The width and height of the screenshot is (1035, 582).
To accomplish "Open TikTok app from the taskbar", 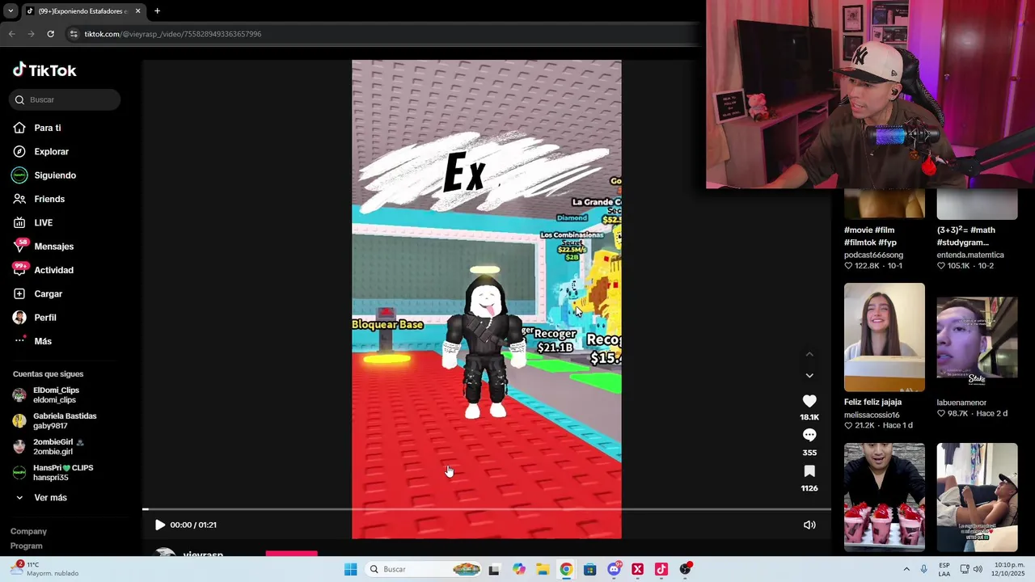I will click(x=661, y=569).
